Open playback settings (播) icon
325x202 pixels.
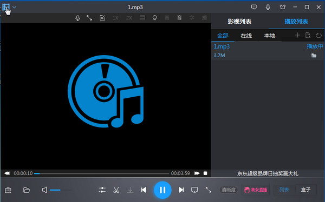204,18
